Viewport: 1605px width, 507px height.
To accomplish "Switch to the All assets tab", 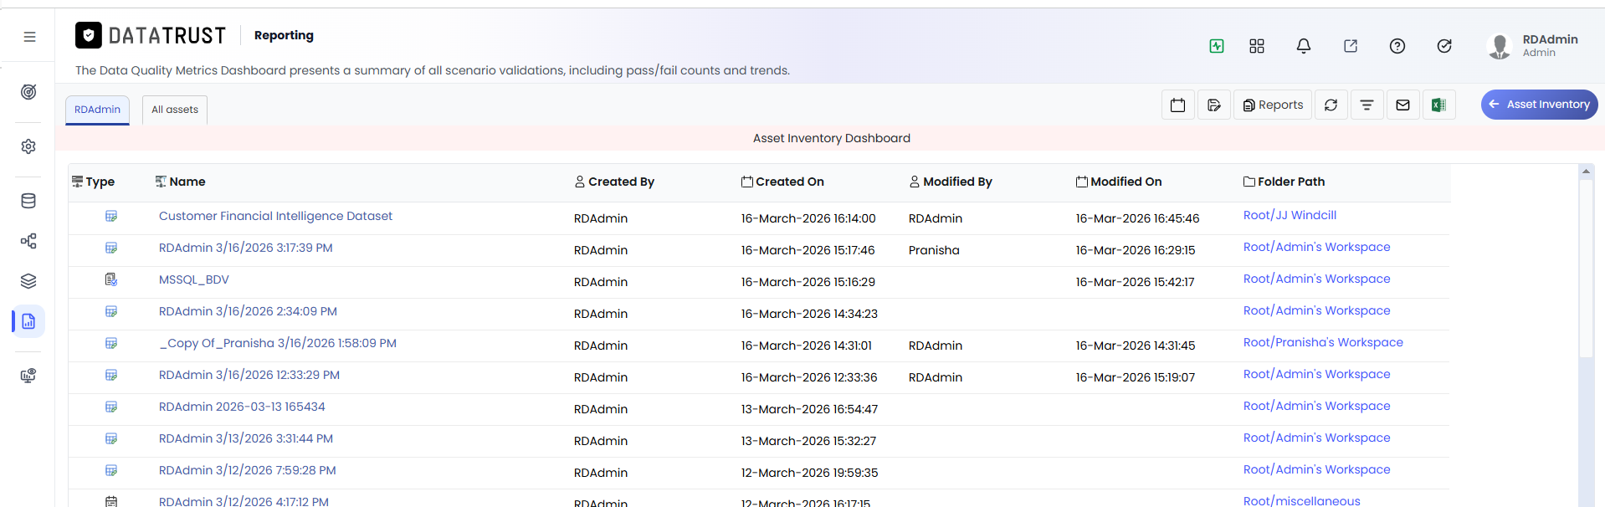I will point(175,110).
